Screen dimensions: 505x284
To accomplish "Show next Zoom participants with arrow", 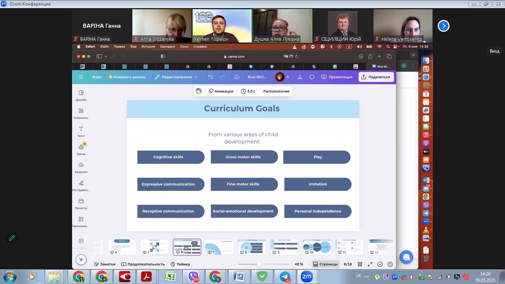I will tap(443, 26).
